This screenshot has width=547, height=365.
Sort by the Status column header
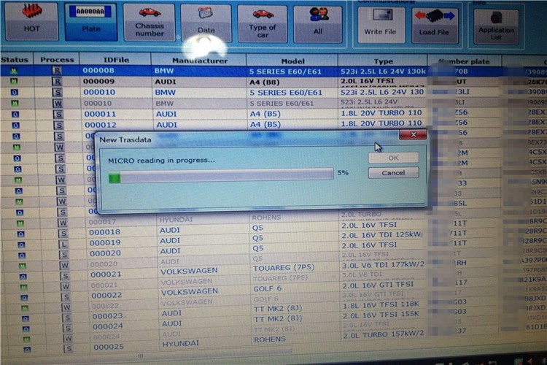coord(15,60)
